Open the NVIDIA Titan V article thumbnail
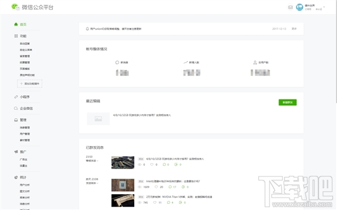Viewport: 337px width, 210px height. [x=122, y=200]
